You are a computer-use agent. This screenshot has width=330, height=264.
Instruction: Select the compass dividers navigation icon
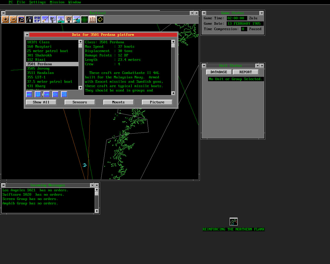(61, 19)
